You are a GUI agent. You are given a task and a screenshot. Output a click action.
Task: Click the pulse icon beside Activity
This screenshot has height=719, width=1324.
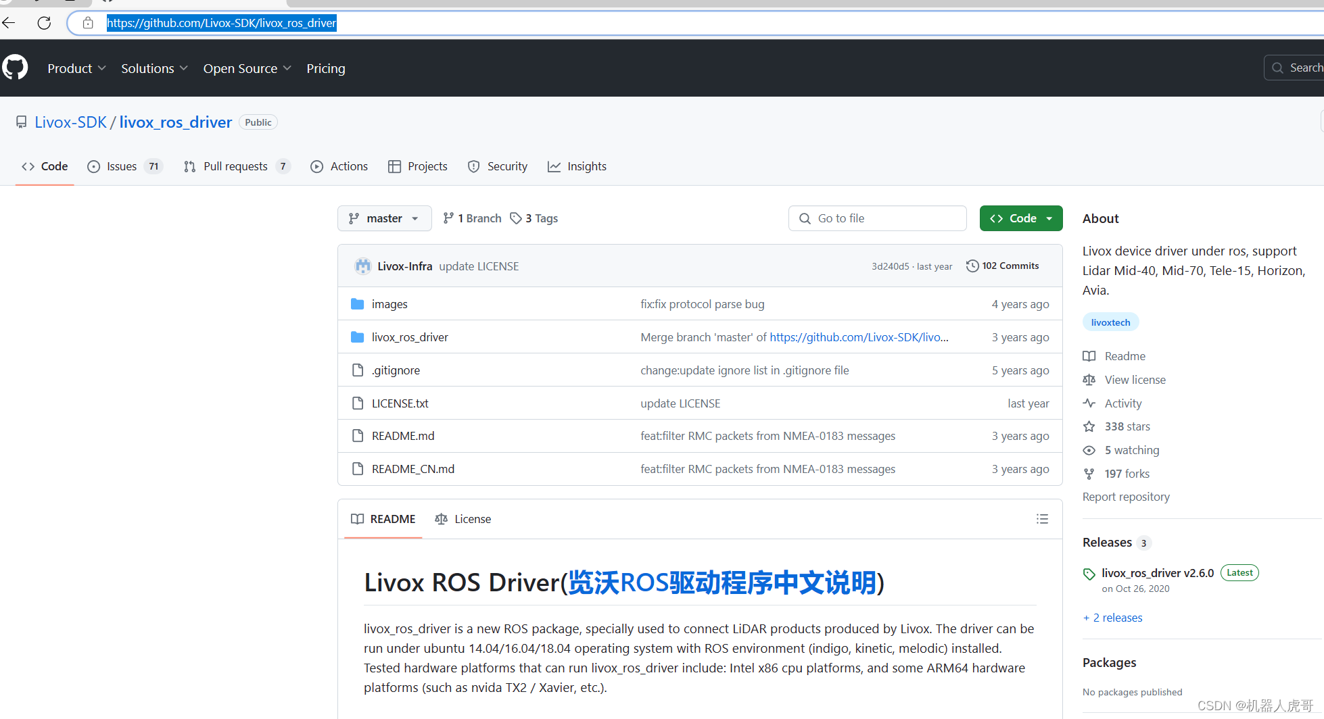click(x=1089, y=403)
